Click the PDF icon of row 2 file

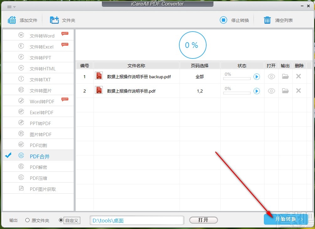[99, 90]
